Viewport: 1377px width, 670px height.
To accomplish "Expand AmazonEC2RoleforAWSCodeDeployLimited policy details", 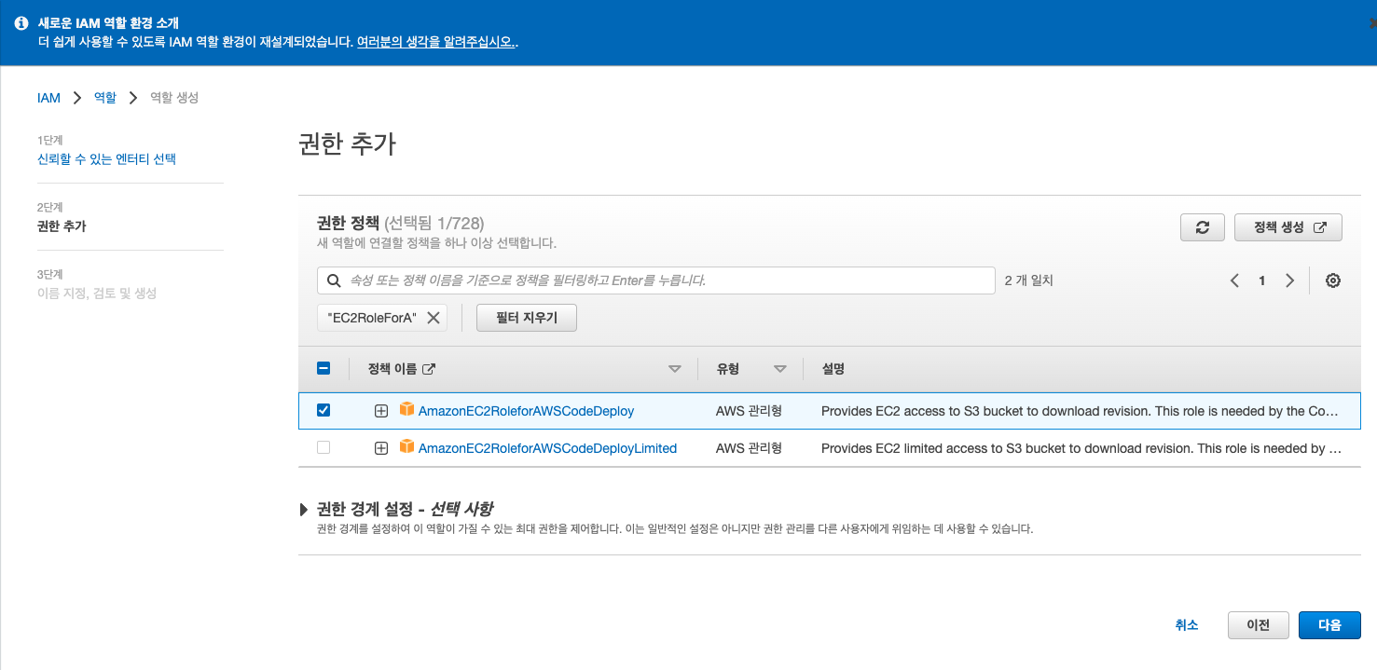I will point(381,448).
